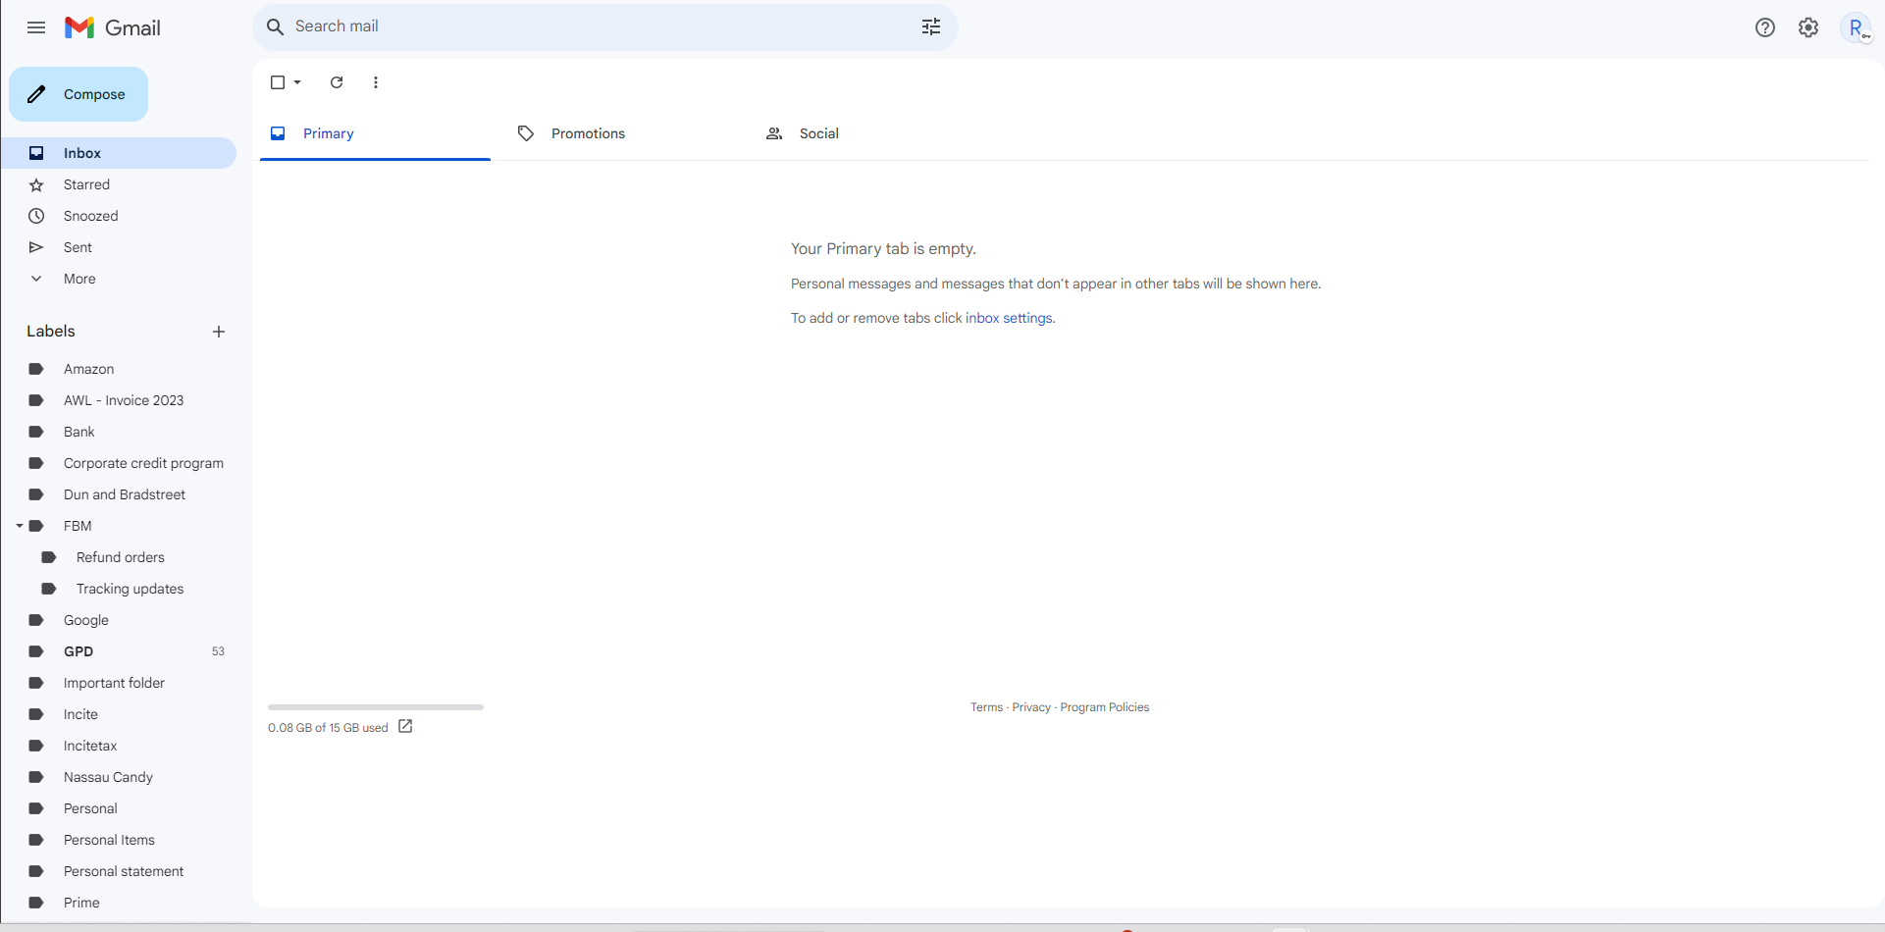Image resolution: width=1885 pixels, height=932 pixels.
Task: Click the pencil icon on Compose
Action: 36,94
